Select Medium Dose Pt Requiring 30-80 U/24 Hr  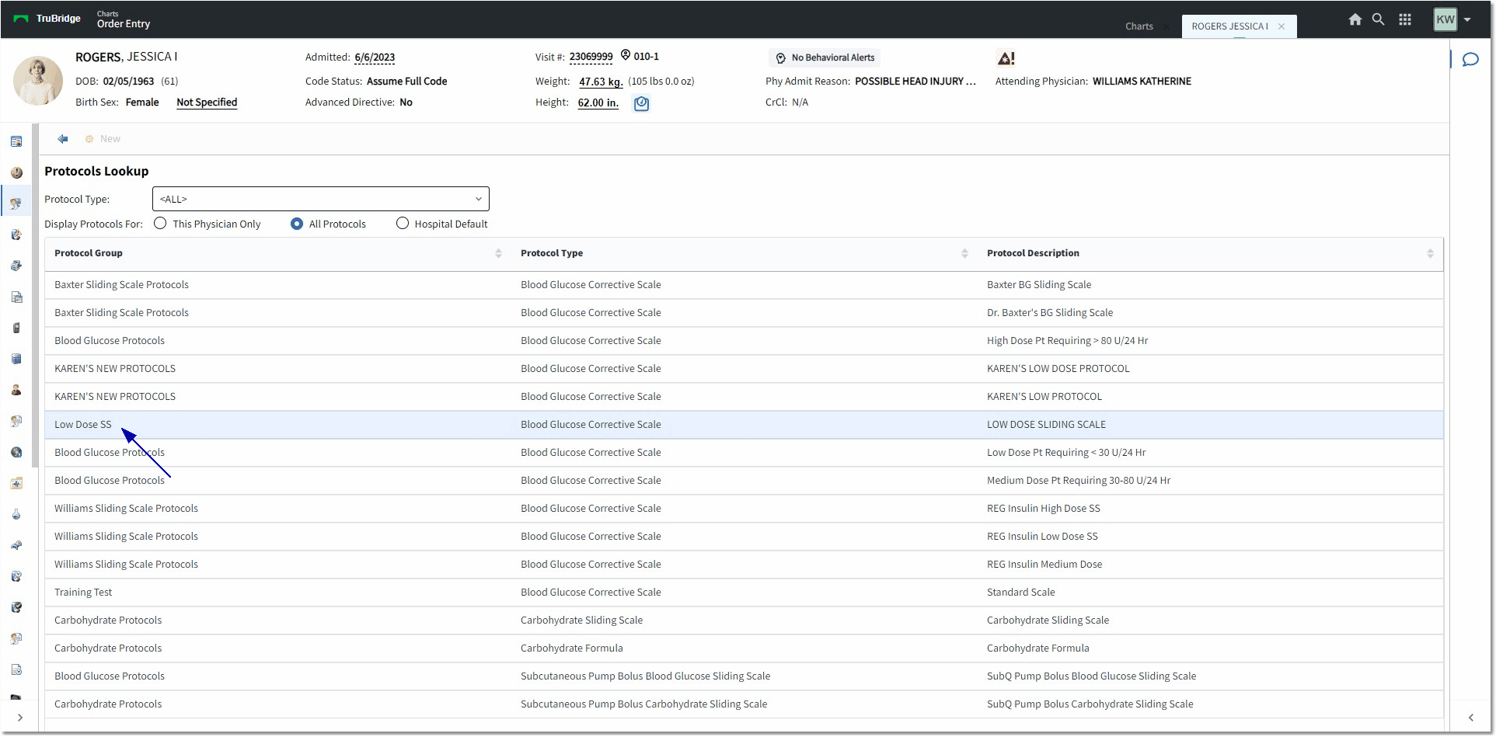[x=1079, y=481]
